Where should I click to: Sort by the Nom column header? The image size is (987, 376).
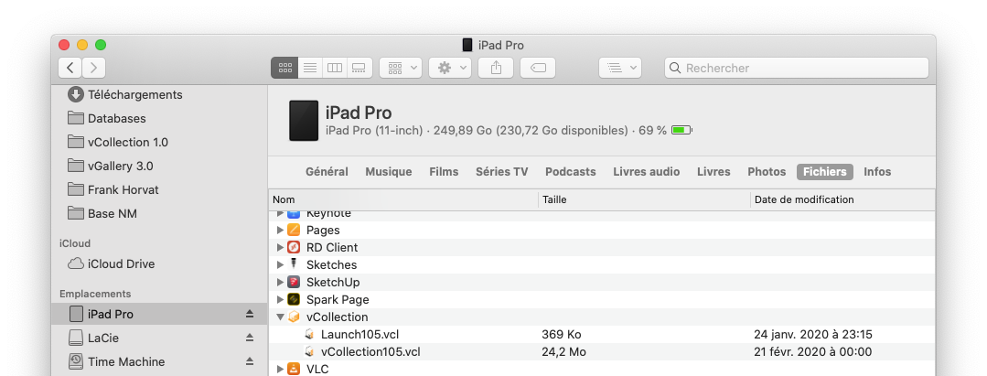click(403, 199)
